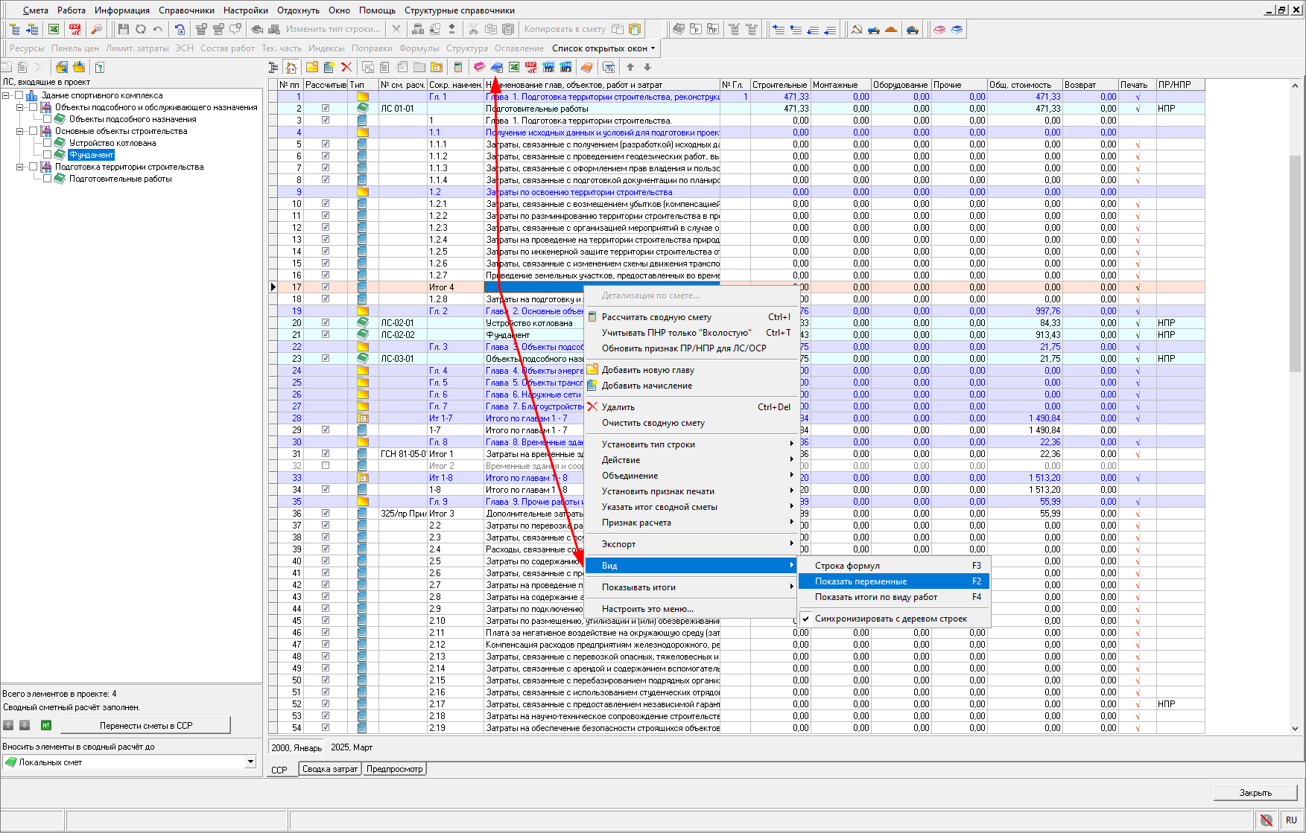This screenshot has height=833, width=1306.
Task: Check the box beside Фундамент tree item
Action: (x=48, y=155)
